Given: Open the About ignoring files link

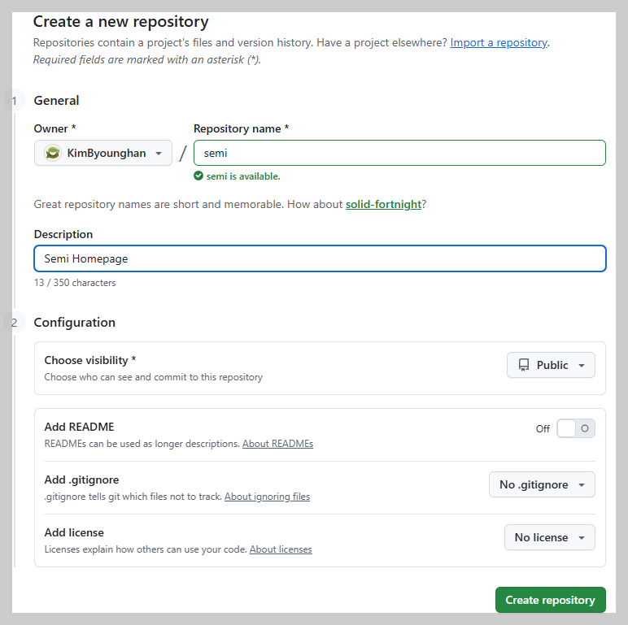Looking at the screenshot, I should click(267, 497).
